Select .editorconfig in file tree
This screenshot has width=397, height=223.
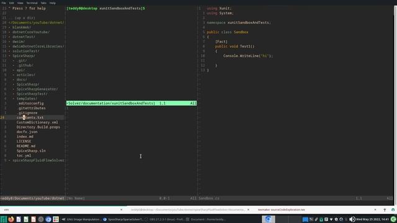[x=30, y=103]
